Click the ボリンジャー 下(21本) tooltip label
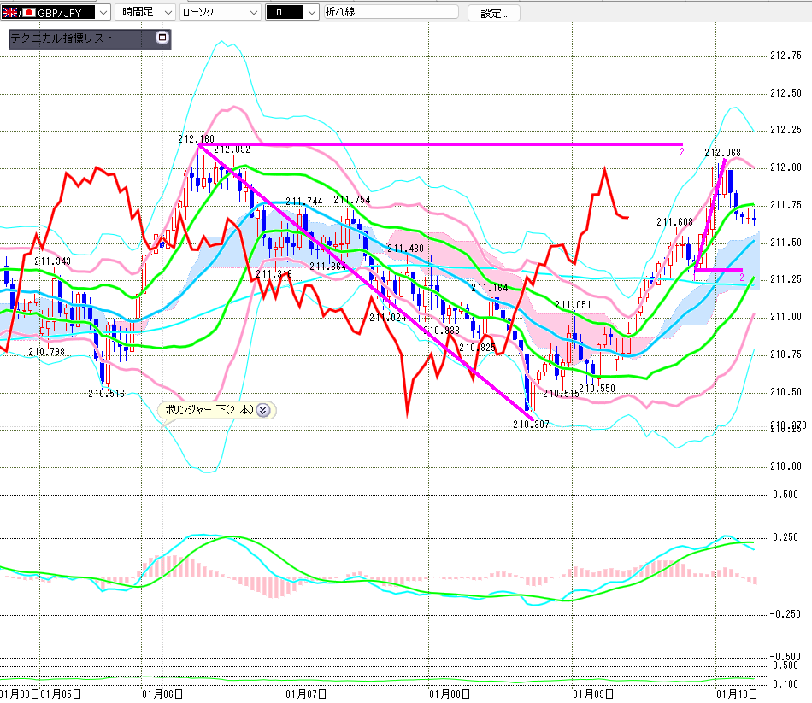812x703 pixels. click(x=208, y=410)
